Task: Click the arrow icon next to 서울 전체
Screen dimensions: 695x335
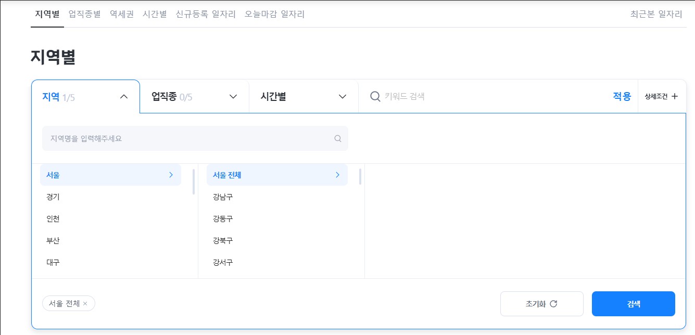Action: tap(337, 175)
